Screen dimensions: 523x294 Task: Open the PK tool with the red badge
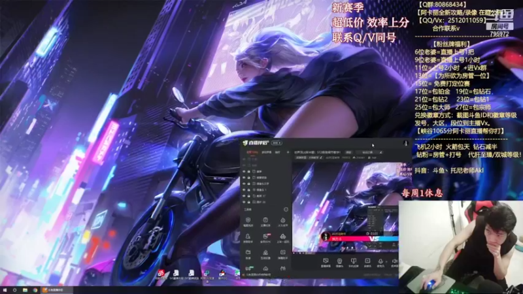point(265,238)
